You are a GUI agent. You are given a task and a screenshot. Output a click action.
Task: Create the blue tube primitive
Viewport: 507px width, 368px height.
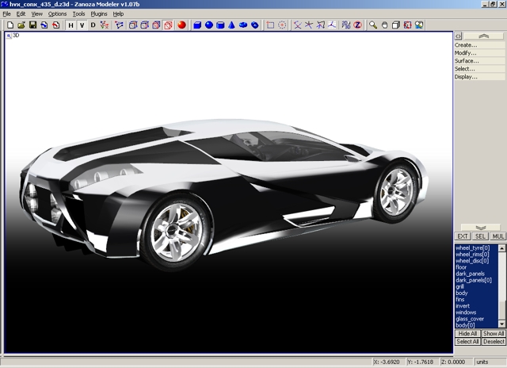[255, 25]
